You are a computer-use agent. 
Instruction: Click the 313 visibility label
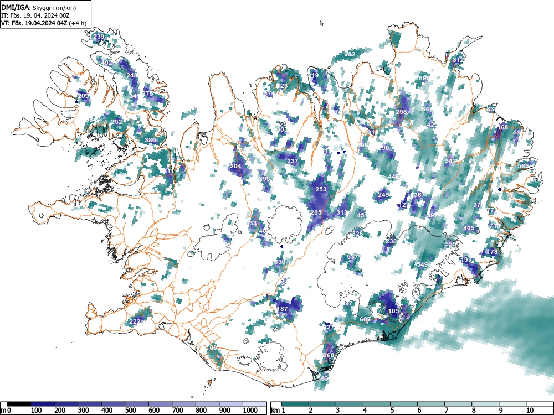click(x=342, y=213)
